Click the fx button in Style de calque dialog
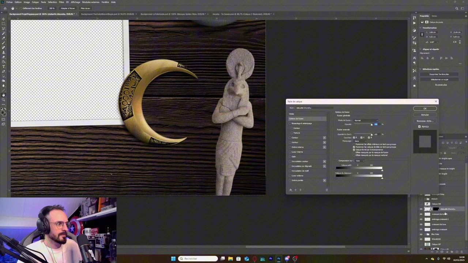 [x=291, y=190]
